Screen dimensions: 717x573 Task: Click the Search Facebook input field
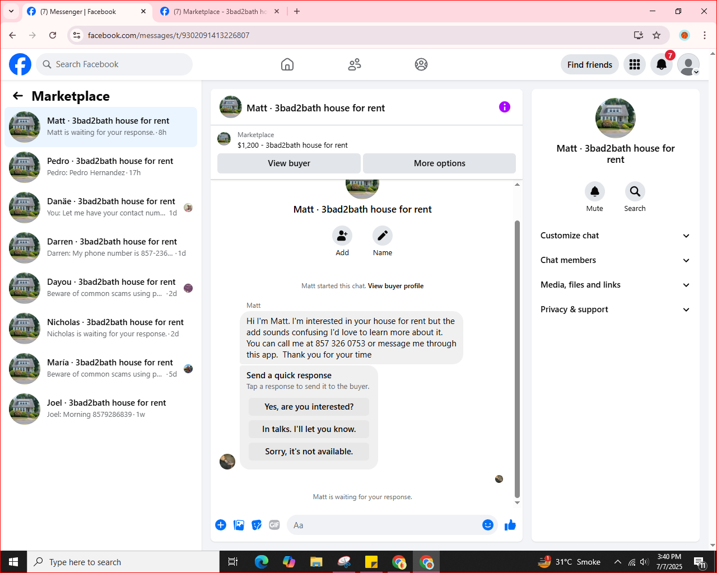(x=114, y=64)
